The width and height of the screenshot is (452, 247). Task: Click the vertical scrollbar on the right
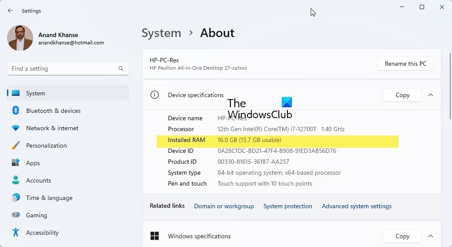tap(450, 87)
